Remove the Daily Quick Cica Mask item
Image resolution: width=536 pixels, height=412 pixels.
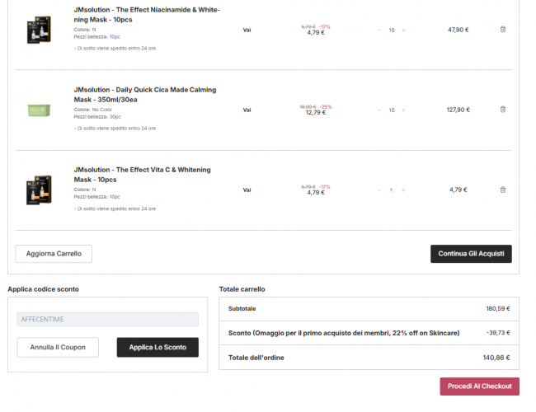(503, 110)
